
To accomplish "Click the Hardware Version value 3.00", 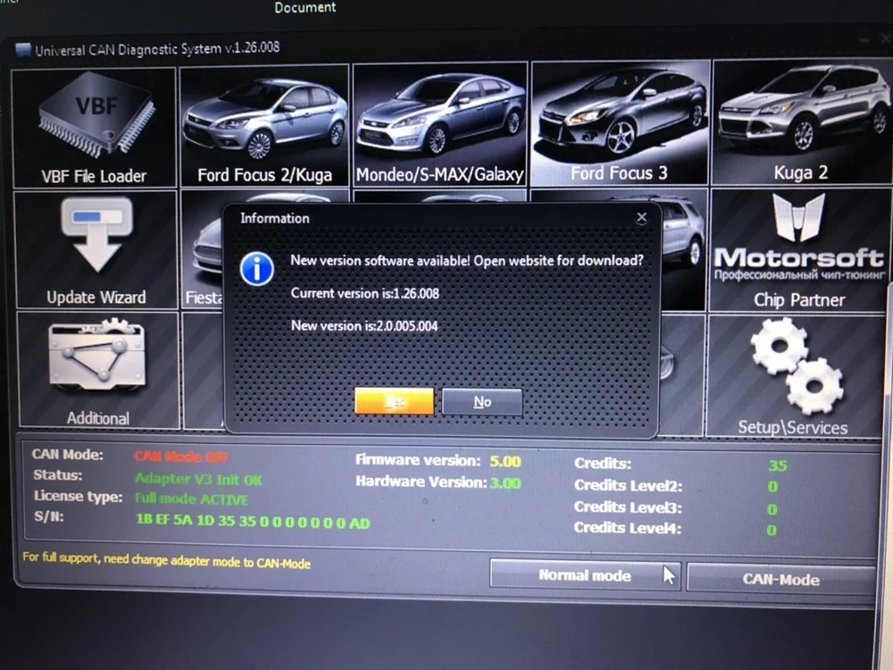I will (x=505, y=483).
